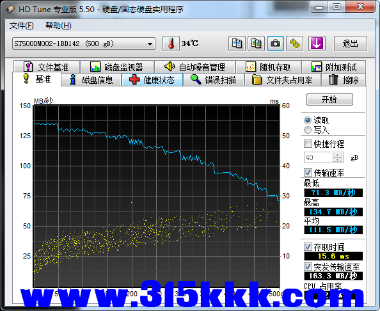Click the average value 111.5 MB/秒
380x311 pixels.
click(x=333, y=230)
